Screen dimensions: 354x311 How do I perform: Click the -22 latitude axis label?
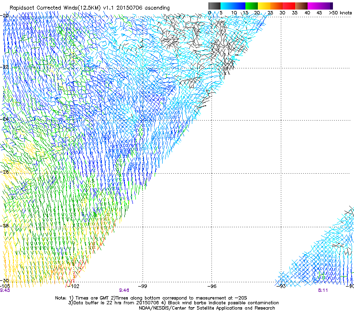[4, 67]
